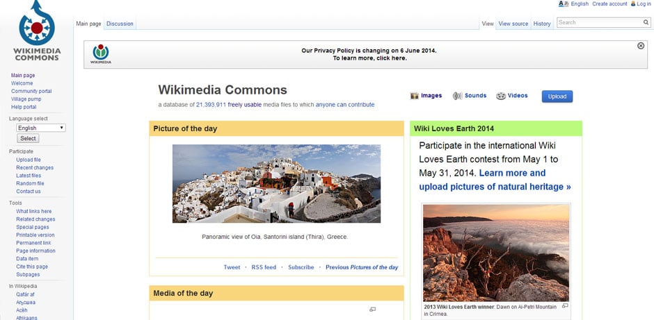This screenshot has width=654, height=320.
Task: Open Latest files
Action: (29, 176)
